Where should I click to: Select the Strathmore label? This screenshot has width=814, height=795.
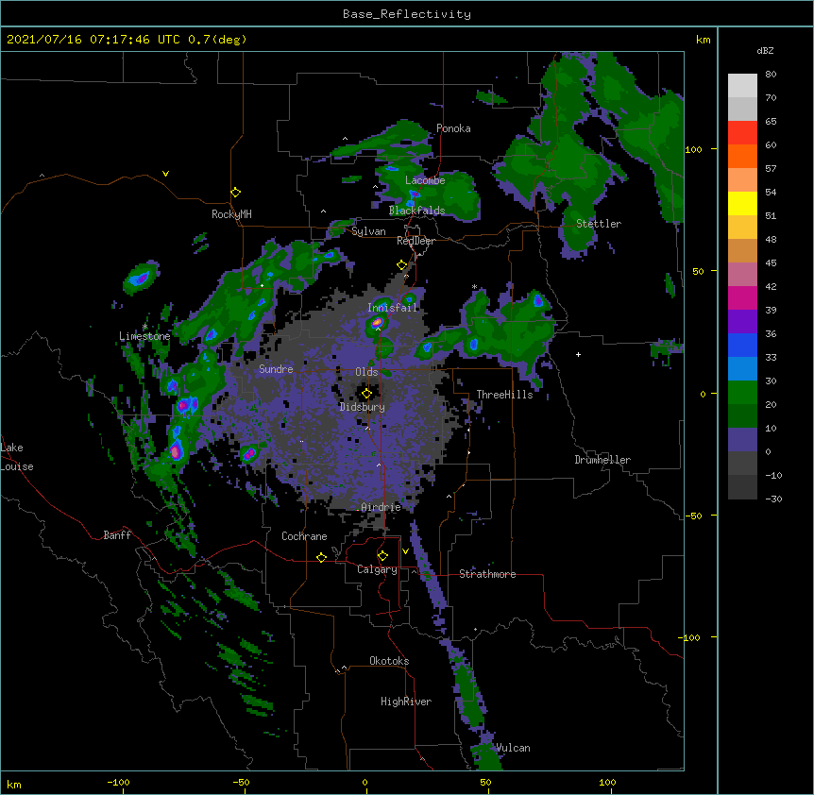pos(487,574)
